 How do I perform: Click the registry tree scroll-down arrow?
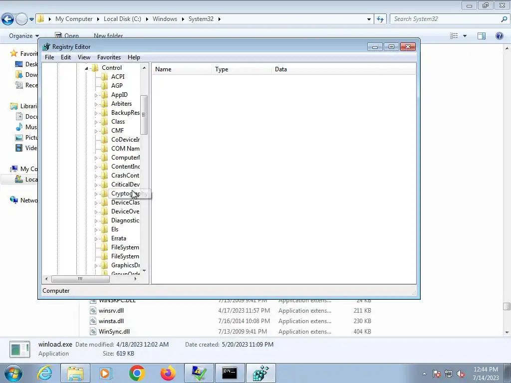tap(144, 271)
